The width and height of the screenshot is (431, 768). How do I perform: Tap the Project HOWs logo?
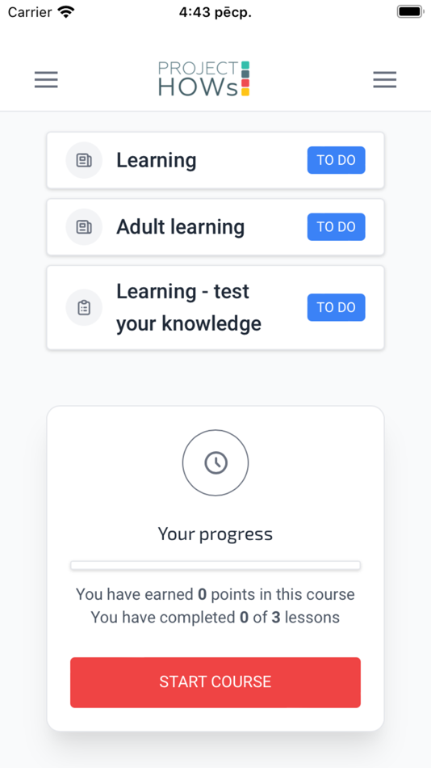[204, 79]
